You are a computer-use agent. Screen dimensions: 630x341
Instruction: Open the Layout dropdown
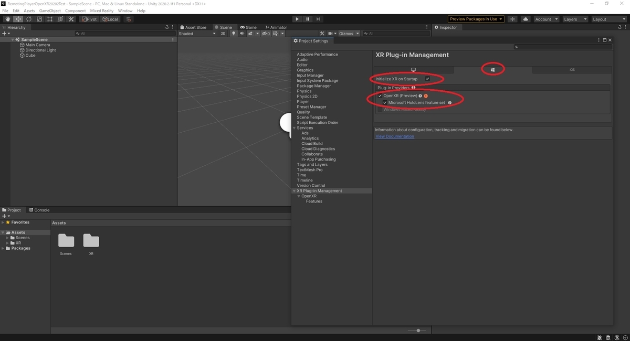point(608,19)
